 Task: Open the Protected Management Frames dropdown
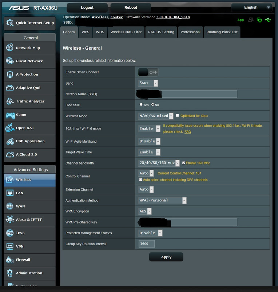150,233
